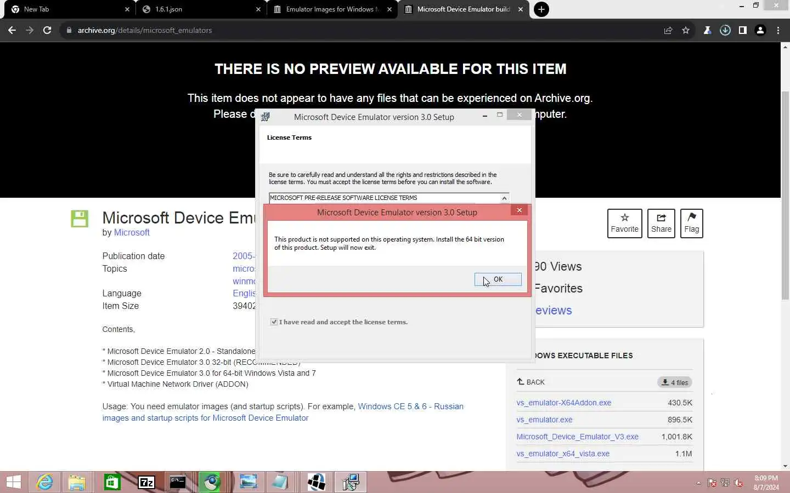
Task: Open the browser profile avatar
Action: [760, 30]
